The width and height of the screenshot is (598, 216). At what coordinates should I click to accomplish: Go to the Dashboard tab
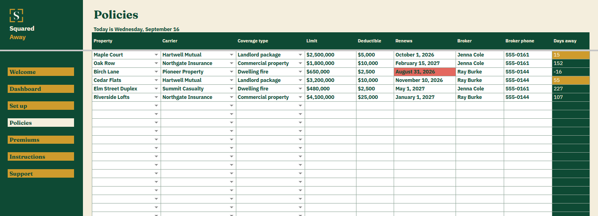(x=41, y=89)
